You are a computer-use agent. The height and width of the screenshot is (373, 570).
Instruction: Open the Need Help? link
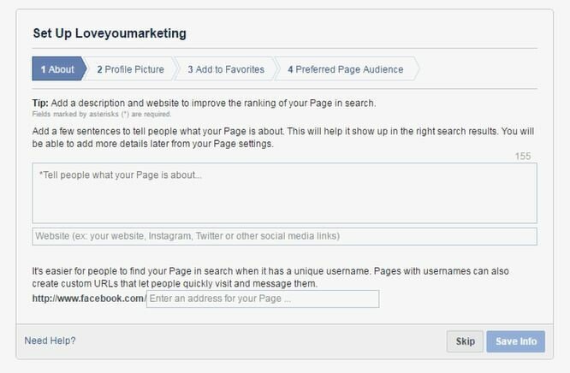50,340
